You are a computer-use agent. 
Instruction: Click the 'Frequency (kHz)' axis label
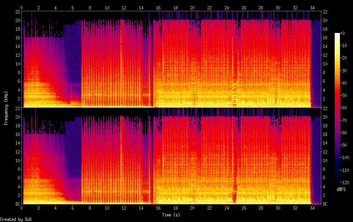tap(6, 107)
